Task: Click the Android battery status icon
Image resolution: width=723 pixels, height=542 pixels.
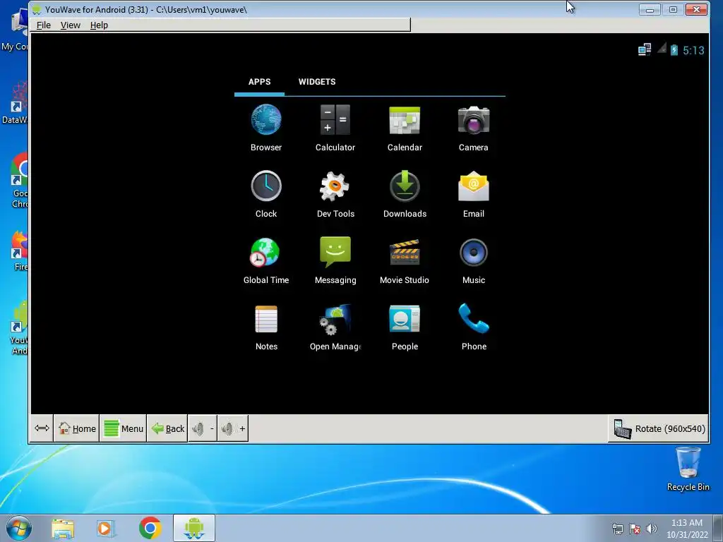Action: tap(674, 50)
